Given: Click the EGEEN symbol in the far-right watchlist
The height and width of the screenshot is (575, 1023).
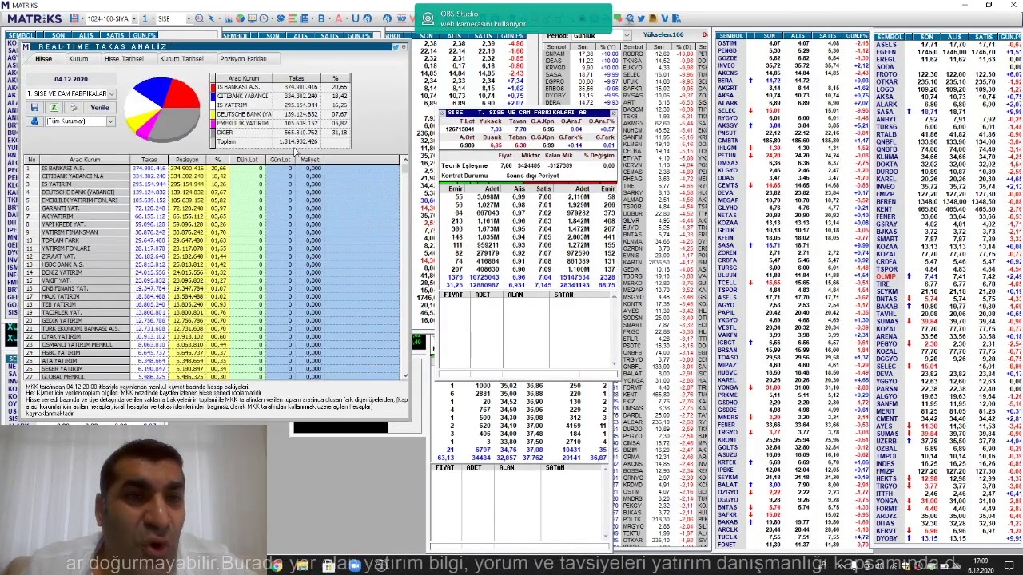Looking at the screenshot, I should click(x=886, y=52).
